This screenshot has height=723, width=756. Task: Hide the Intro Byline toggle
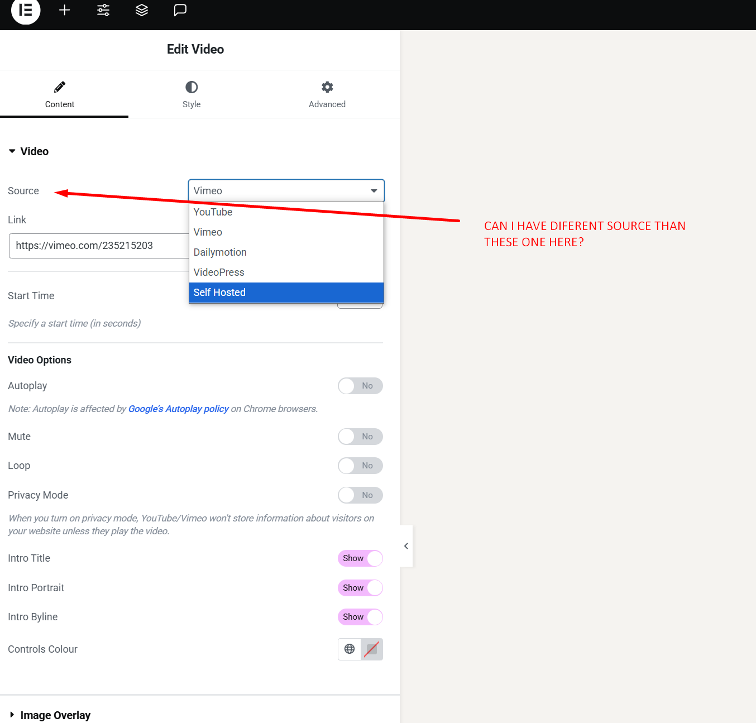pyautogui.click(x=360, y=617)
